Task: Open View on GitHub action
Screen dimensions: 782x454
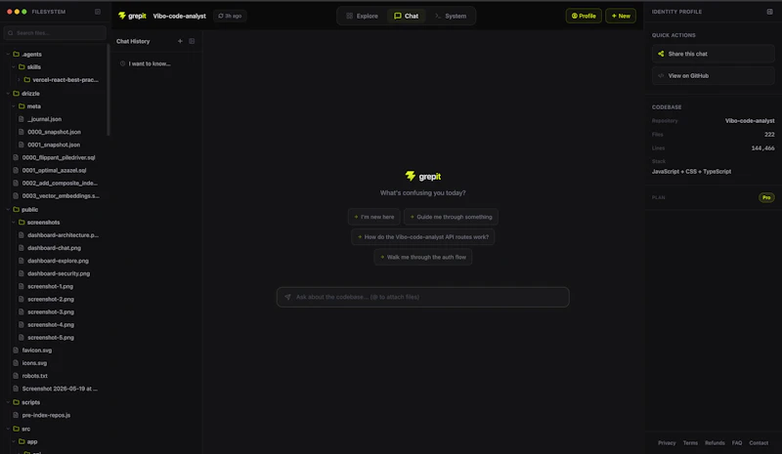Action: pos(713,76)
